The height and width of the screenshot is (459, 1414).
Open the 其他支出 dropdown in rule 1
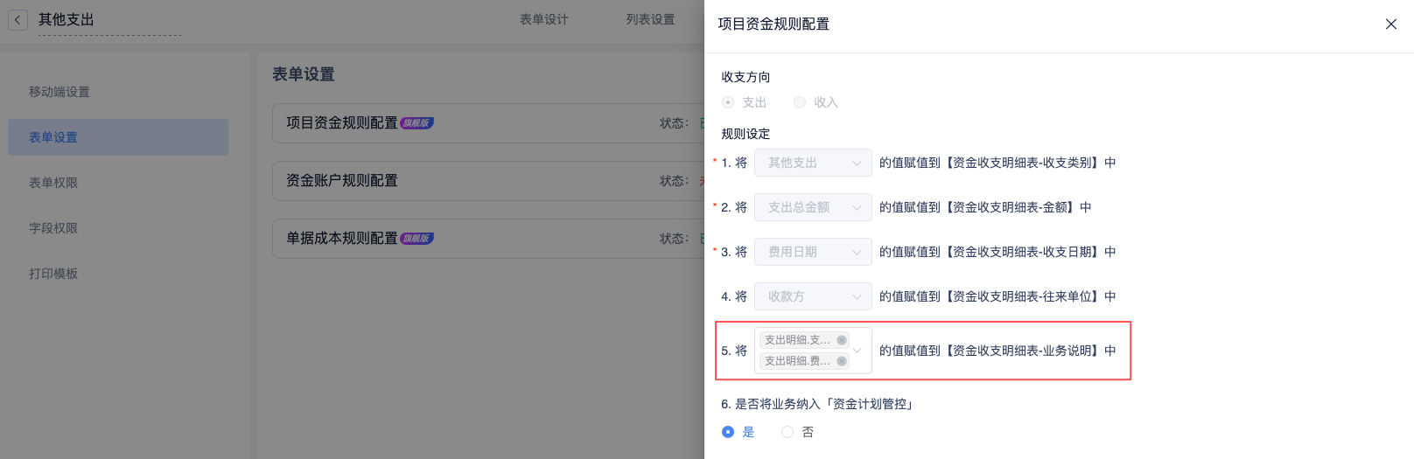pyautogui.click(x=813, y=163)
